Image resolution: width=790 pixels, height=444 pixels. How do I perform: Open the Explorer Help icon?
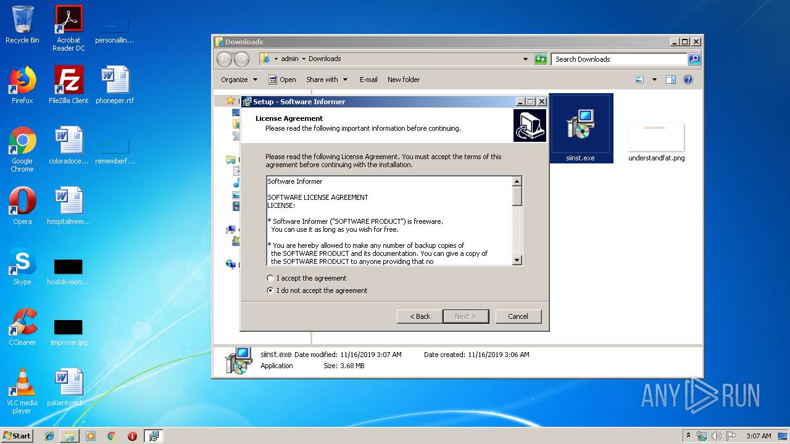coord(688,80)
